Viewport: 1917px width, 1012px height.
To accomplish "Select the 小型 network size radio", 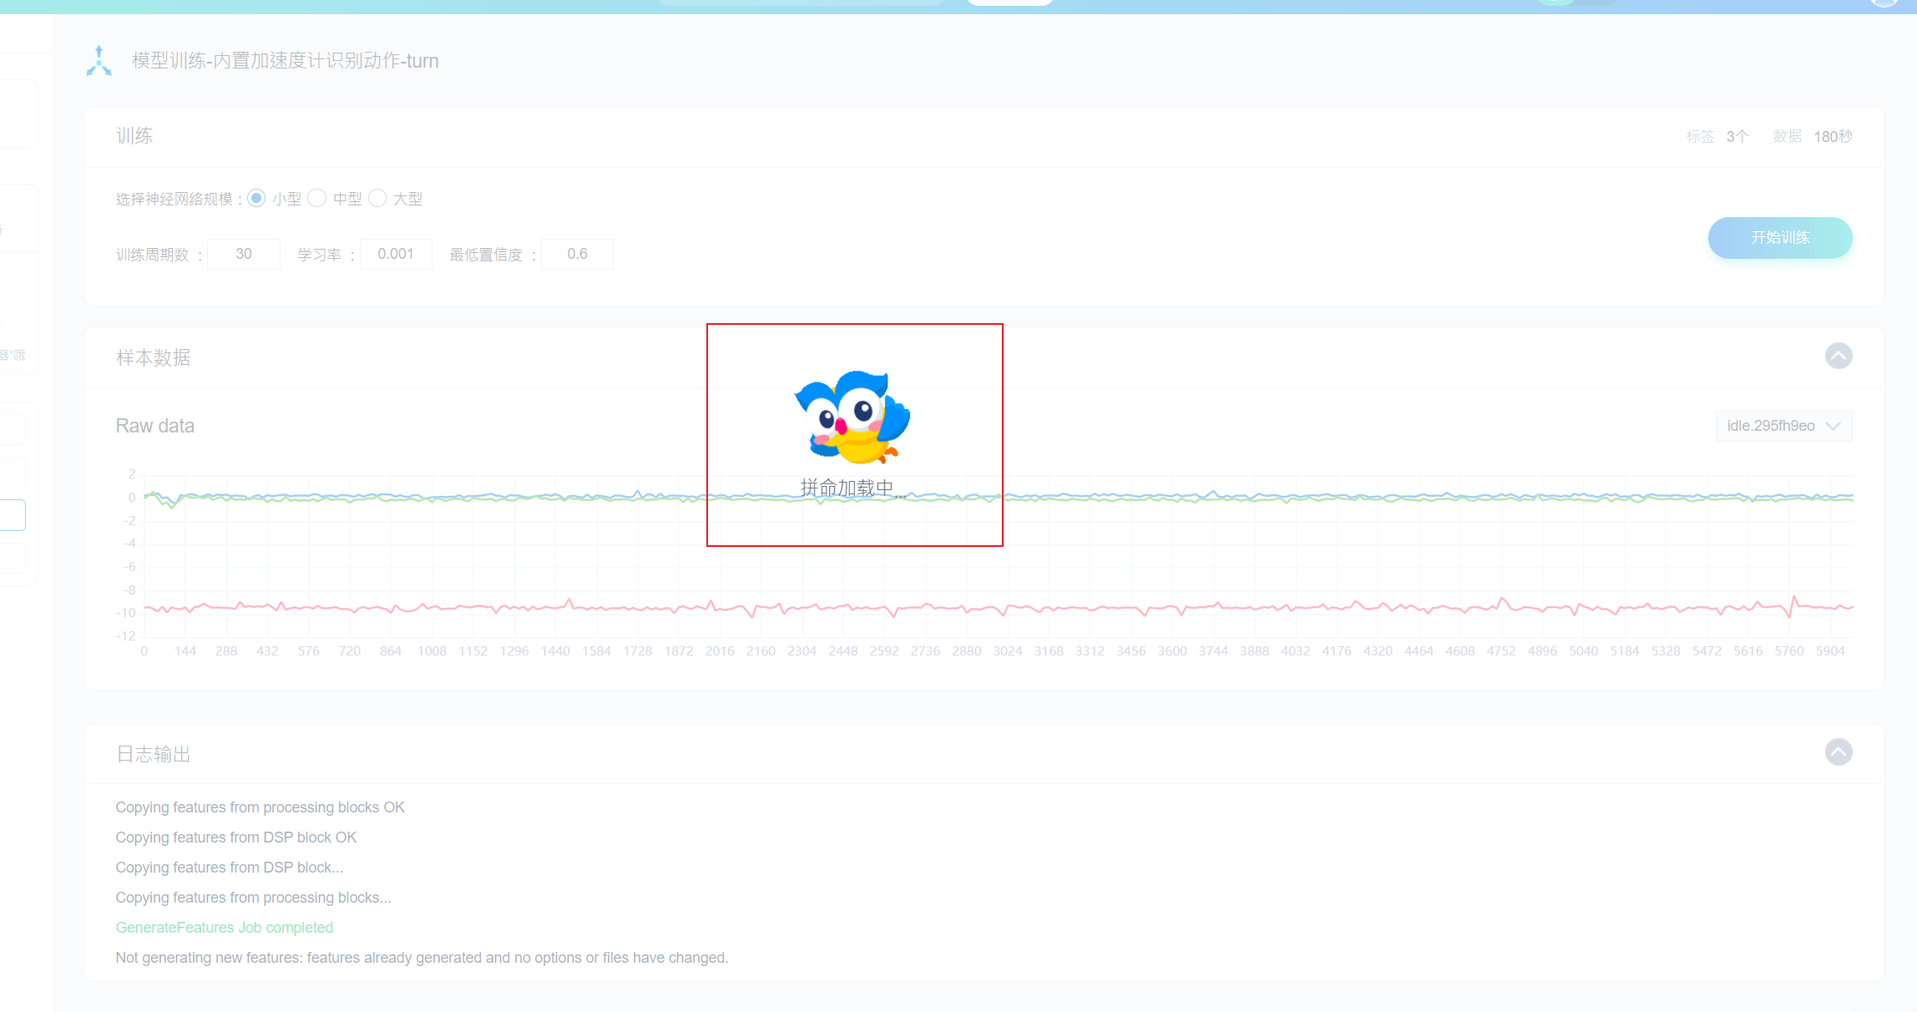I will tap(257, 199).
